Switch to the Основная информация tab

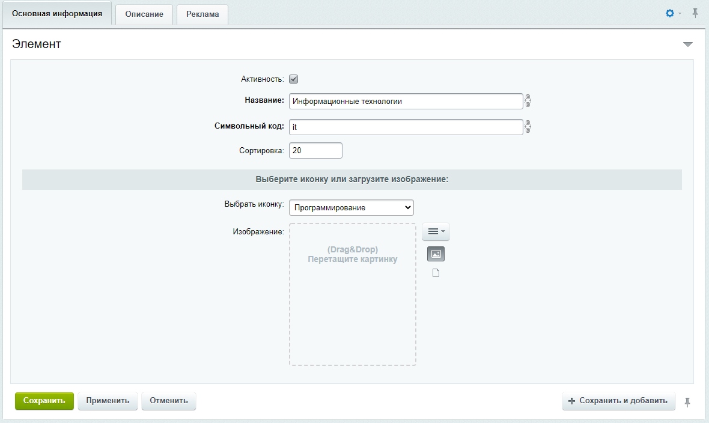point(57,14)
